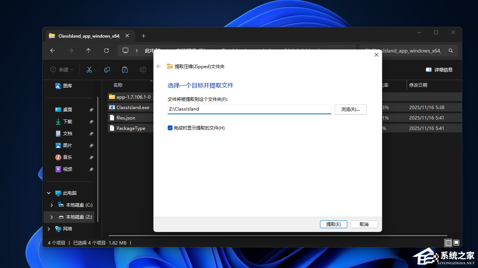478x268 pixels.
Task: Click the 4 个项目 status bar text
Action: click(56, 243)
